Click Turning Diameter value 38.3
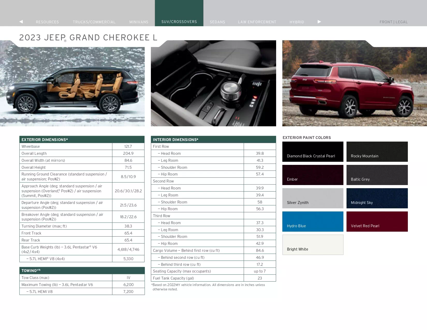This screenshot has height=330, width=427. 128,226
